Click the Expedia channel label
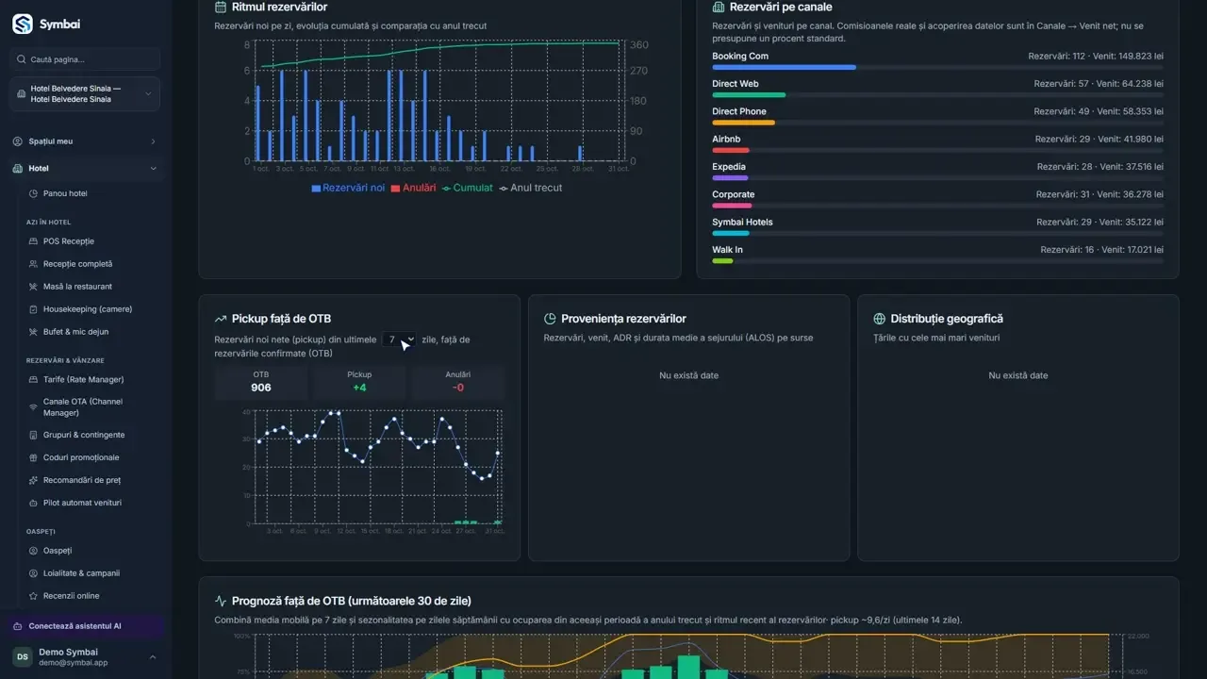The height and width of the screenshot is (679, 1207). tap(729, 167)
